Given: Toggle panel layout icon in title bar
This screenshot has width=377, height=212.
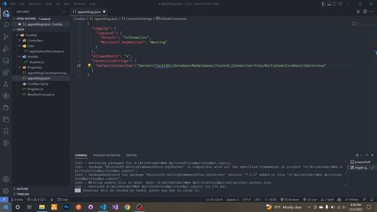Looking at the screenshot, I should tap(329, 4).
